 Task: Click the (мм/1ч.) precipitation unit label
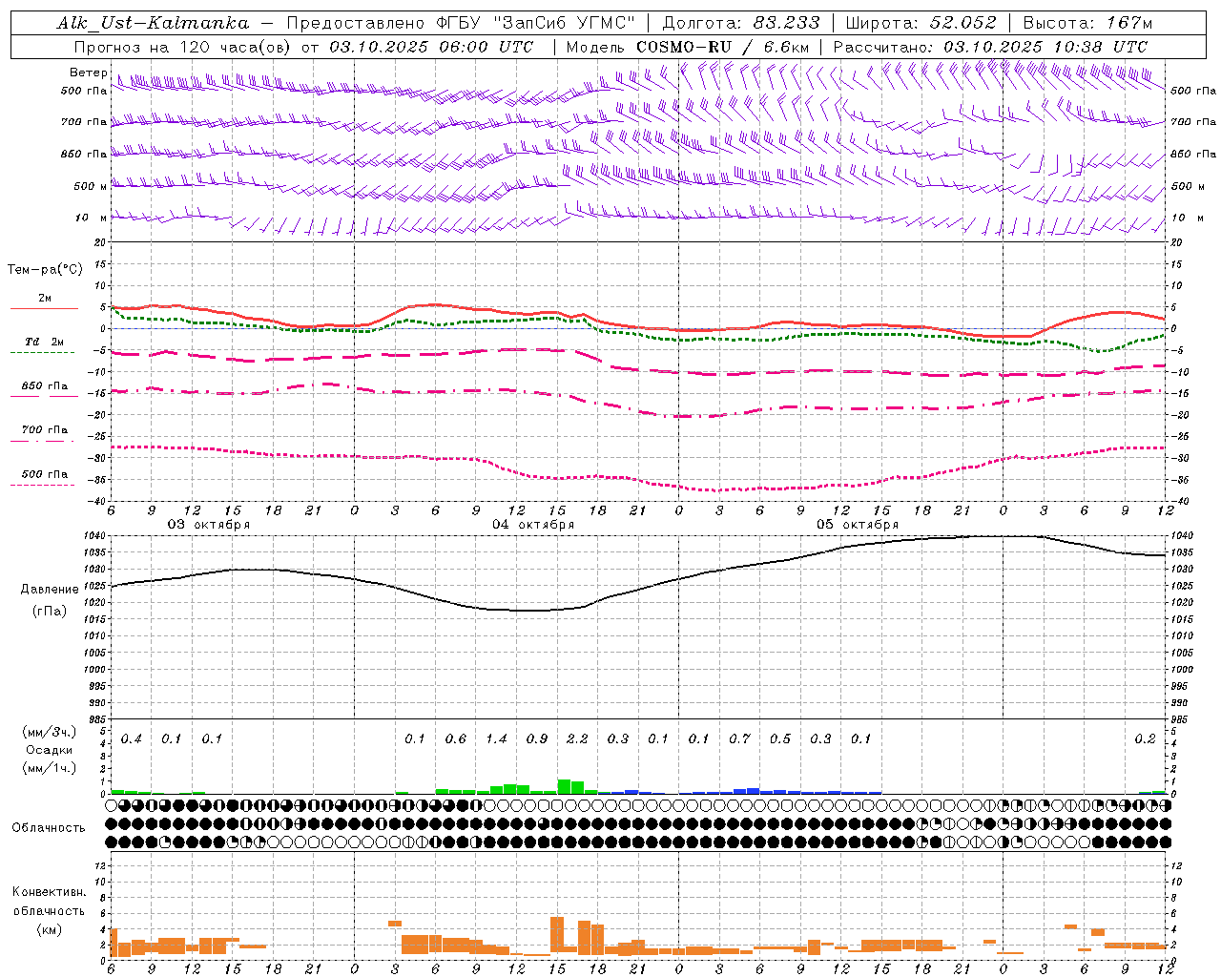click(50, 768)
